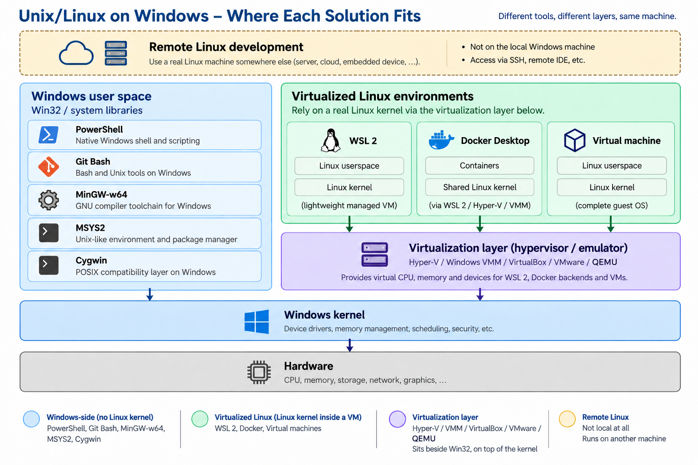Click the server rack icon beside the cloud
Viewport: 698px width, 465px height.
(116, 53)
